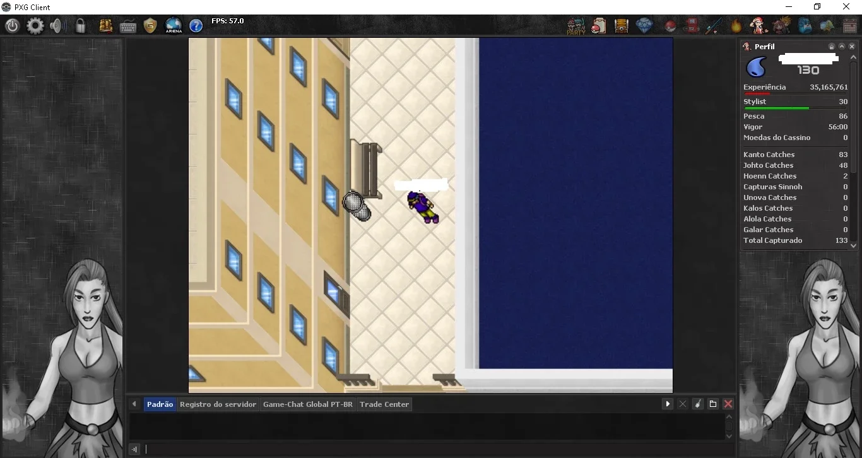Viewport: 862px width, 458px height.
Task: Click the chat scroll up arrow
Action: point(729,417)
